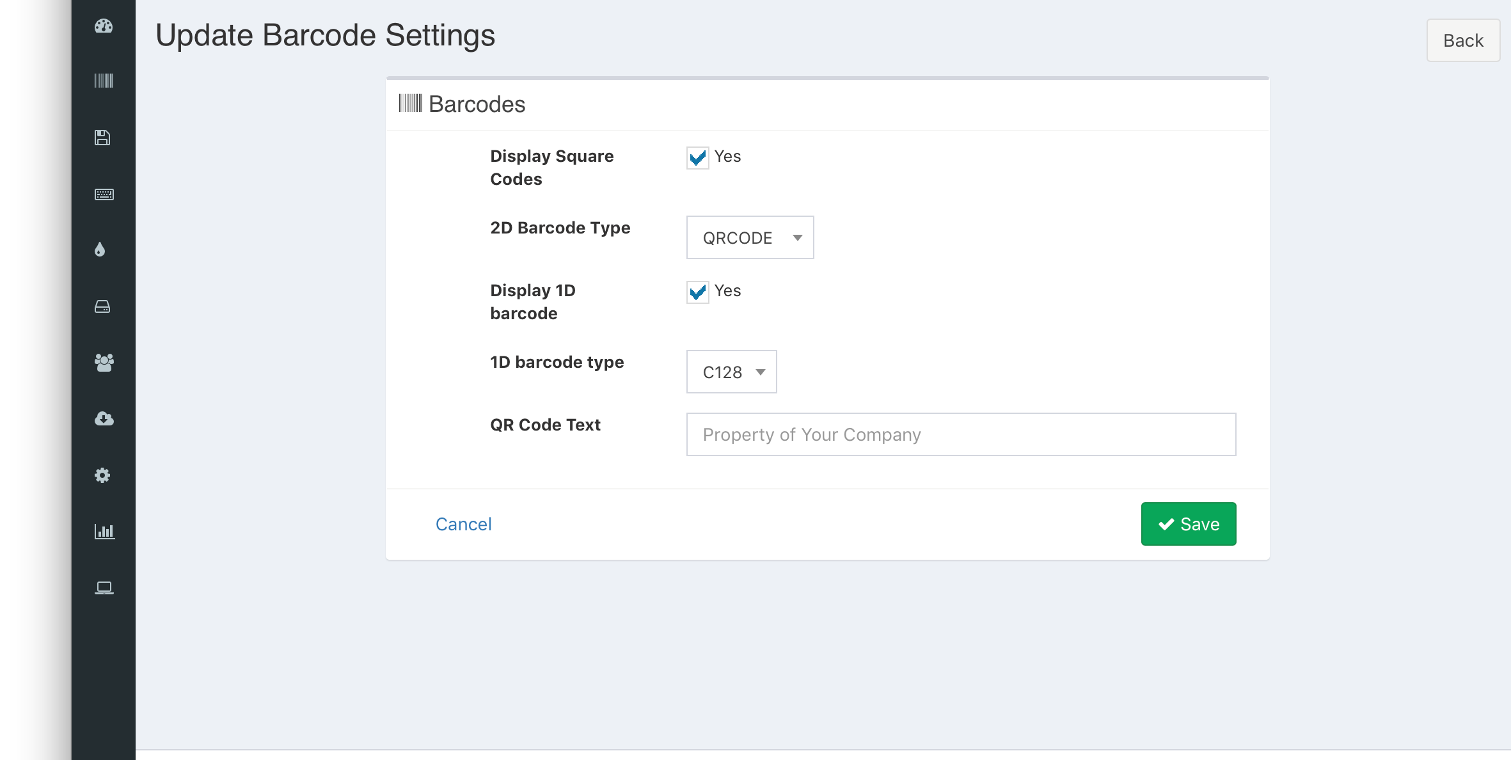Image resolution: width=1511 pixels, height=760 pixels.
Task: Click the cloud download import icon
Action: [104, 419]
